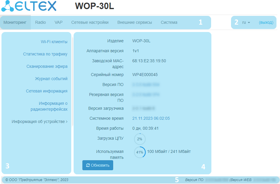This screenshot has height=184, width=280.
Task: Click the CPU load 2% gauge
Action: pos(140,139)
